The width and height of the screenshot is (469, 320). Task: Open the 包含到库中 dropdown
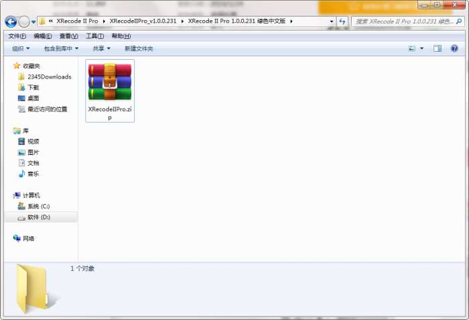[61, 48]
